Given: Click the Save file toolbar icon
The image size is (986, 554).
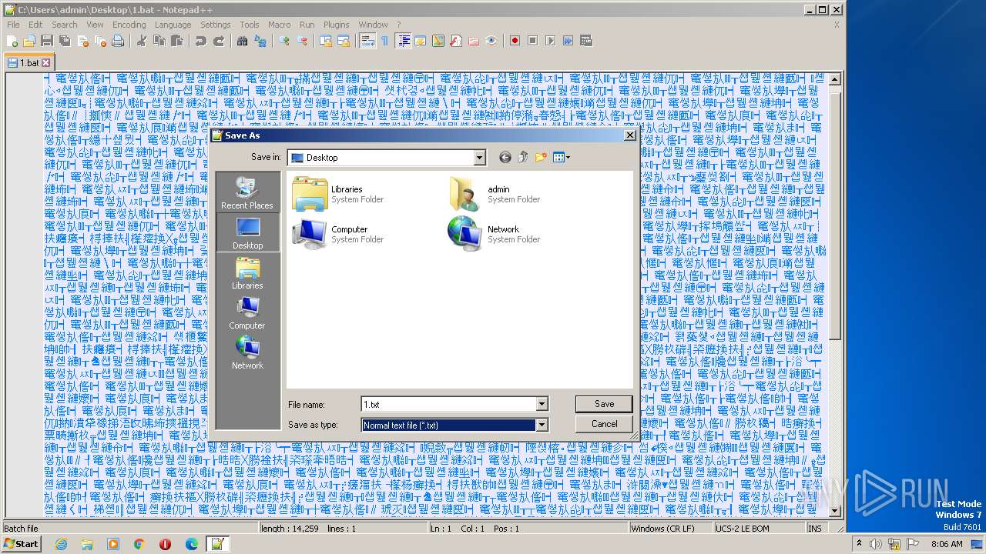Looking at the screenshot, I should (x=46, y=41).
